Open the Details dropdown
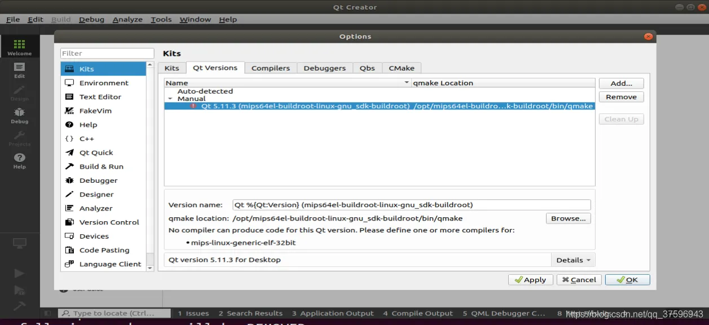709x325 pixels. (x=573, y=260)
